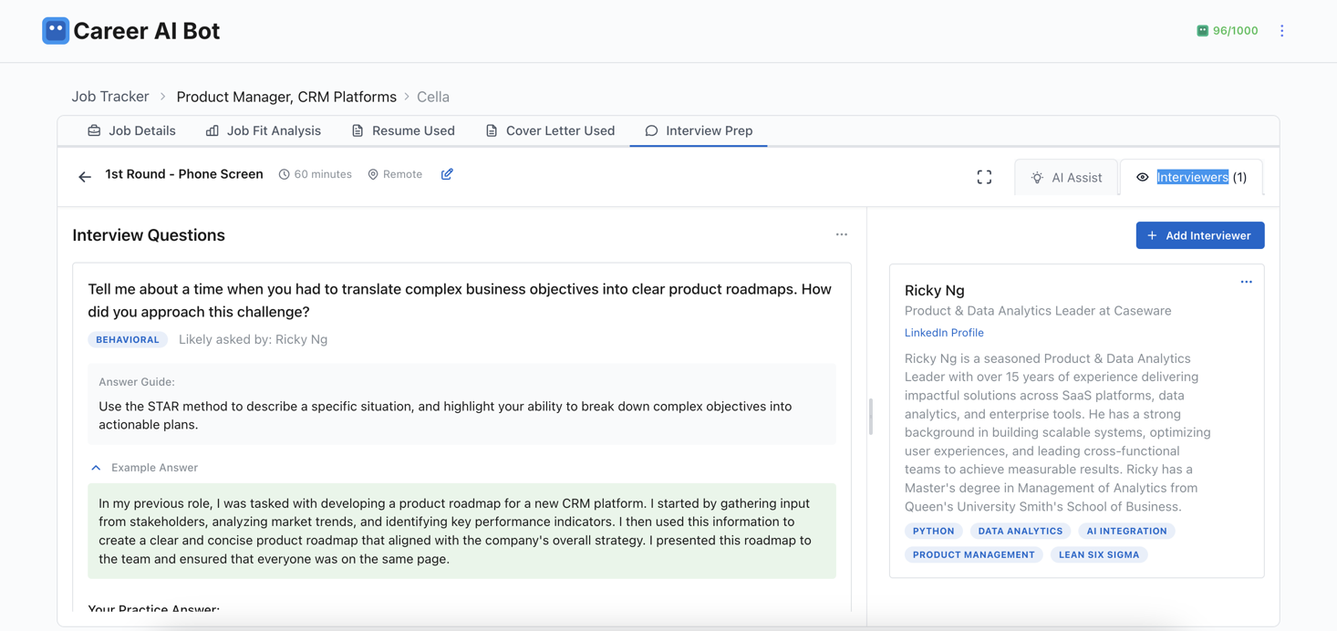Open Ricky Ng card three-dot menu
Viewport: 1337px width, 631px height.
pos(1246,282)
